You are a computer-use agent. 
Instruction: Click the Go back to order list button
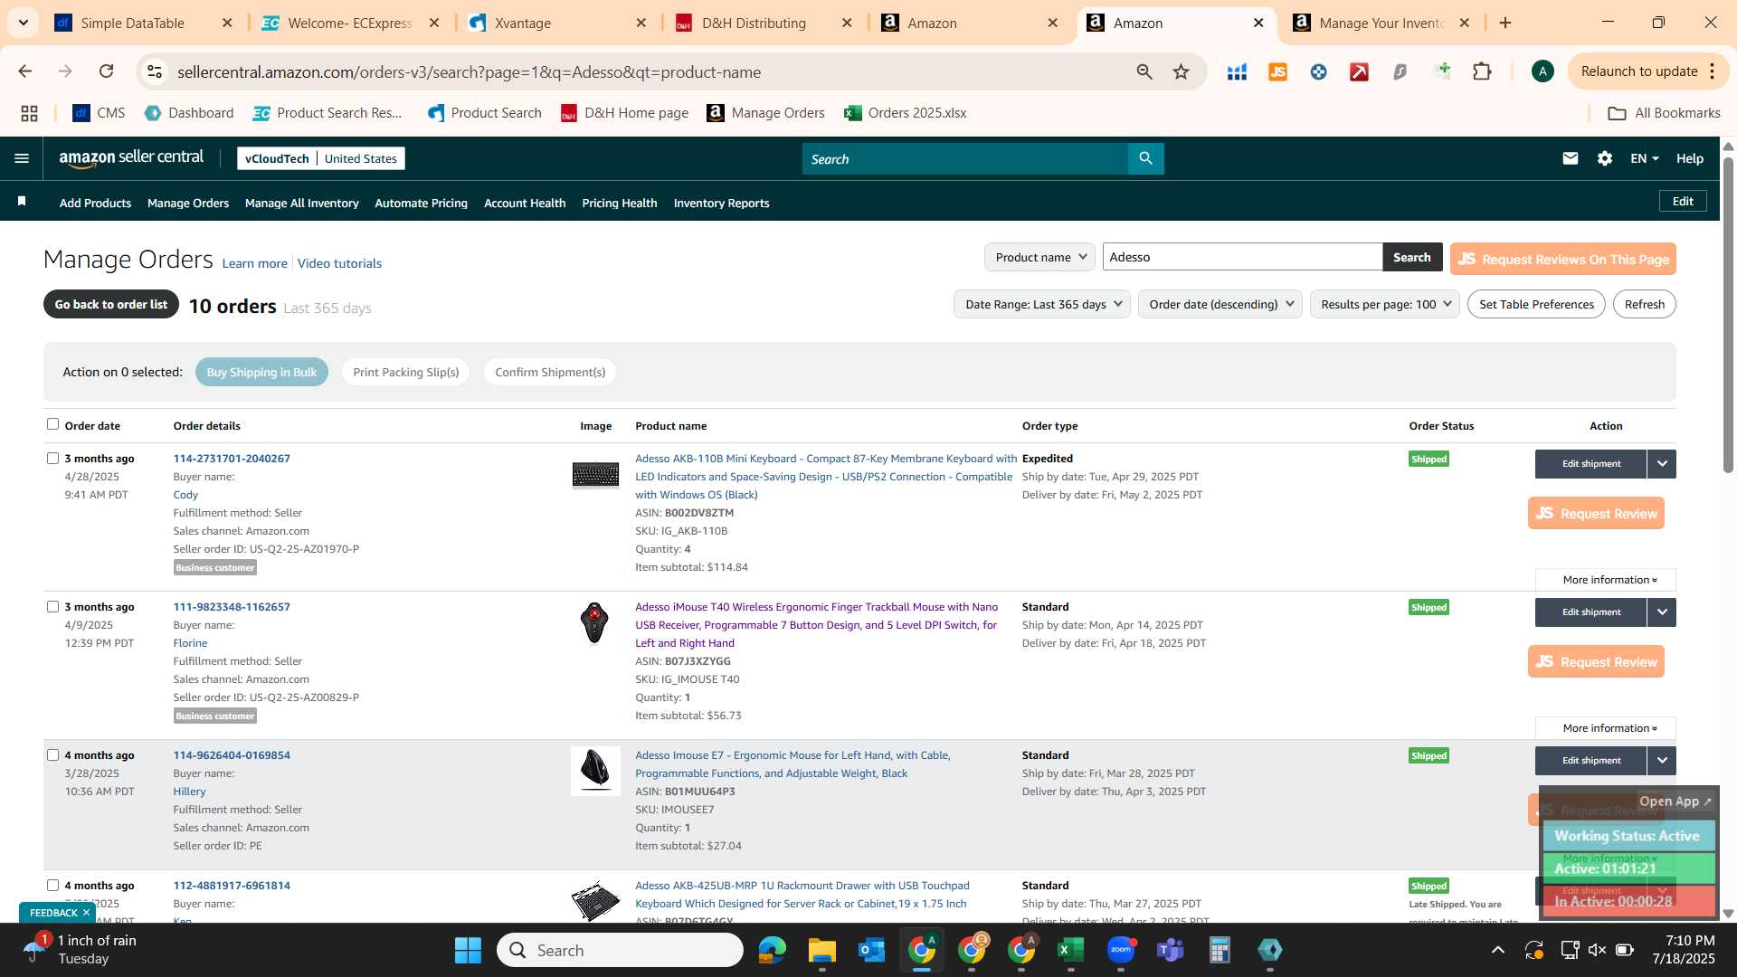tap(111, 304)
